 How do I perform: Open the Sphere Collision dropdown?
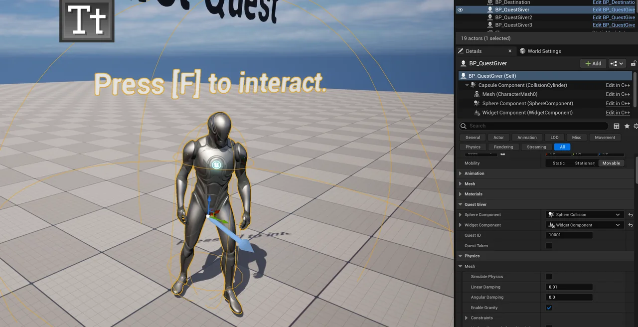coord(585,215)
